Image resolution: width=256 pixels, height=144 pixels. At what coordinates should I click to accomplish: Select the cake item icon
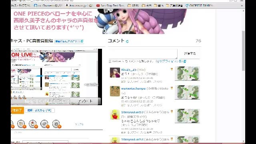tap(33, 124)
